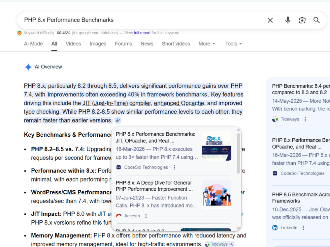Open popup result PHP 8.x Performance Benchmarks: JIT
The width and height of the screenshot is (330, 247).
[x=155, y=137]
